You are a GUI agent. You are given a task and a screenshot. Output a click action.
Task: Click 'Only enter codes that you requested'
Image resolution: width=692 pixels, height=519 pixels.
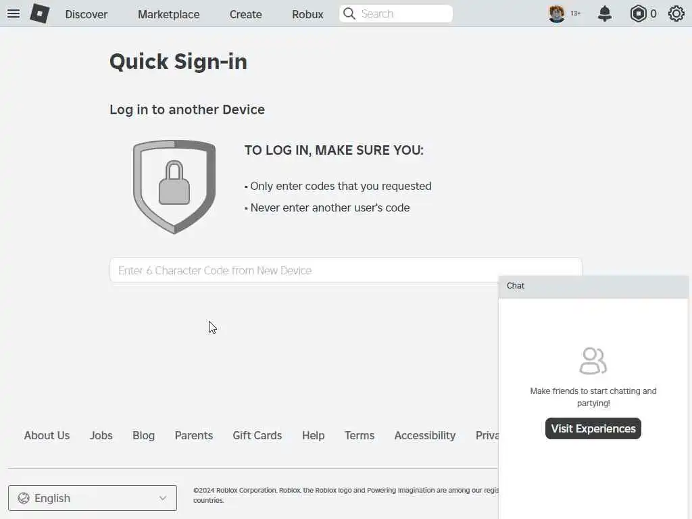pos(341,187)
